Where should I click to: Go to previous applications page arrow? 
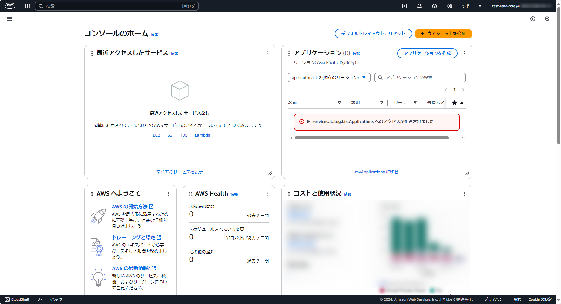pyautogui.click(x=446, y=90)
